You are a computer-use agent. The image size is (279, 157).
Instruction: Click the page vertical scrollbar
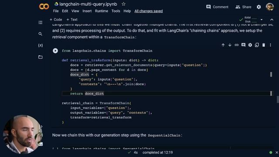tap(278, 99)
